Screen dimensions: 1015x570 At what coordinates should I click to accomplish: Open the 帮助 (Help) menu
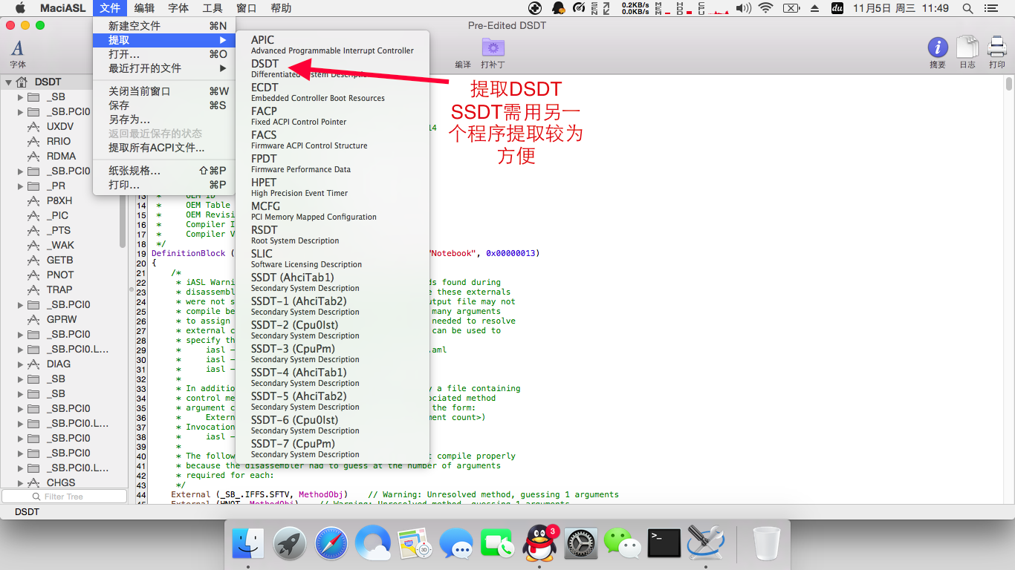(281, 8)
